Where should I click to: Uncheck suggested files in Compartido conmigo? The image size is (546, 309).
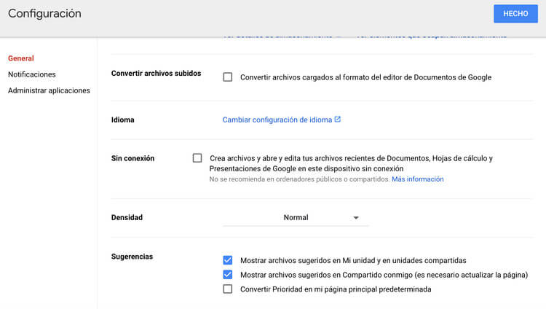pyautogui.click(x=228, y=275)
